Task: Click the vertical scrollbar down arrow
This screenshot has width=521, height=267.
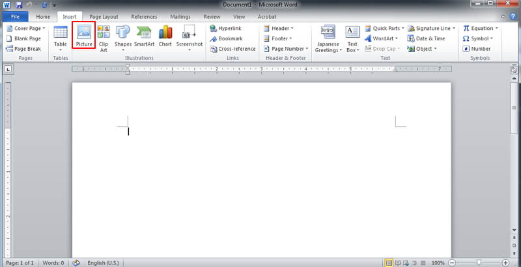Action: (x=514, y=230)
